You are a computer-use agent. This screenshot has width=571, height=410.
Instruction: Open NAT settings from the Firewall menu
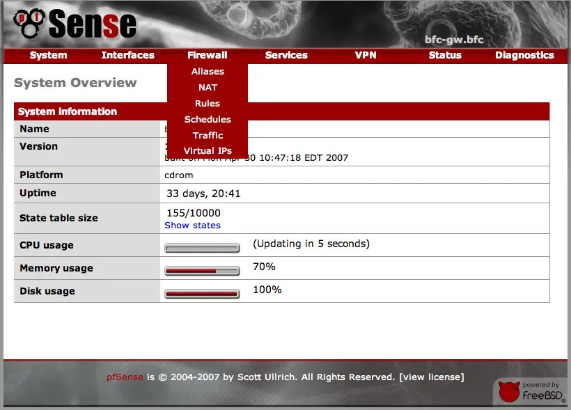[x=207, y=87]
